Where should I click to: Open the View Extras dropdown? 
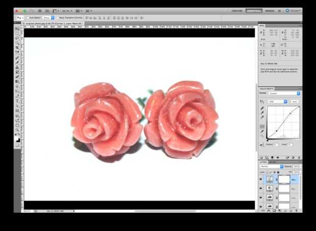56,11
